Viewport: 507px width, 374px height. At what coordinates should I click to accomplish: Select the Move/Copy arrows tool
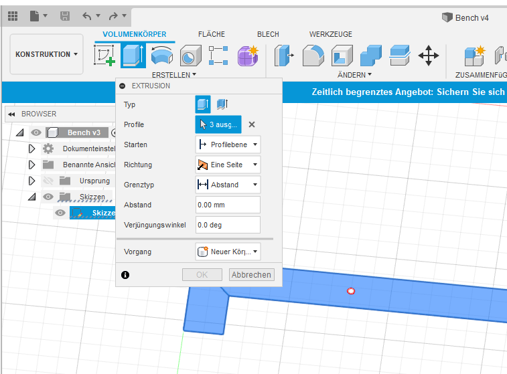coord(429,56)
